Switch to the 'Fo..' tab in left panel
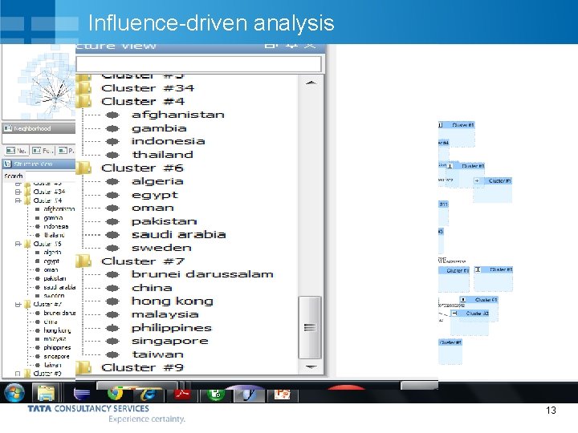 (43, 151)
